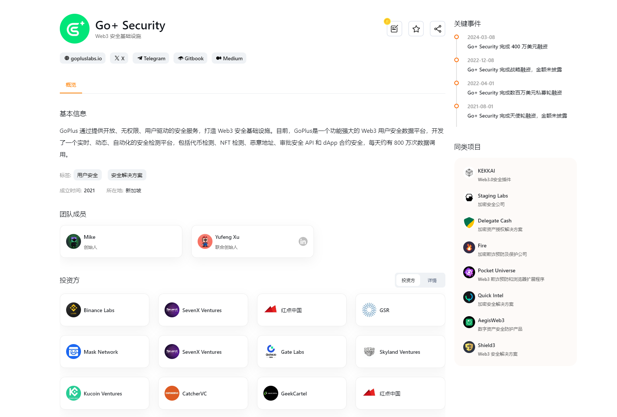The width and height of the screenshot is (617, 417).
Task: Click 'Go+ Security 完成 400 万美元融资' event
Action: coord(507,46)
